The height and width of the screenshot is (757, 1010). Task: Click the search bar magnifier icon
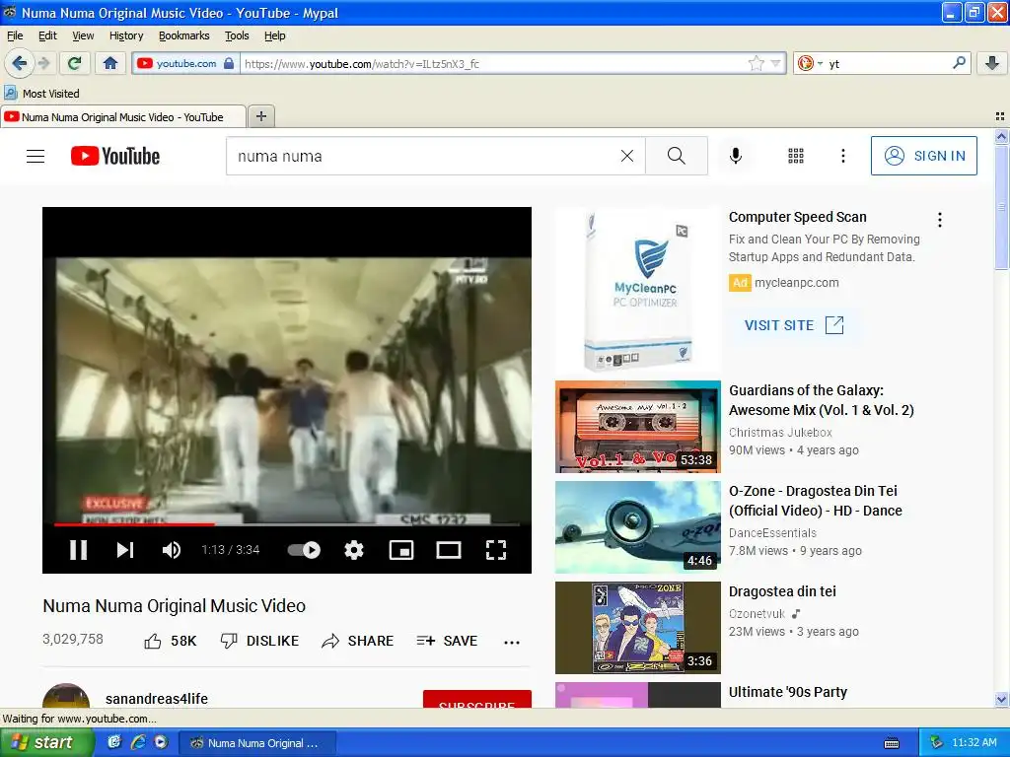tap(959, 63)
